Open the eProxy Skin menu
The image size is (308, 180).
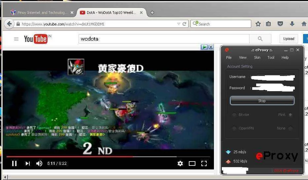pyautogui.click(x=257, y=57)
